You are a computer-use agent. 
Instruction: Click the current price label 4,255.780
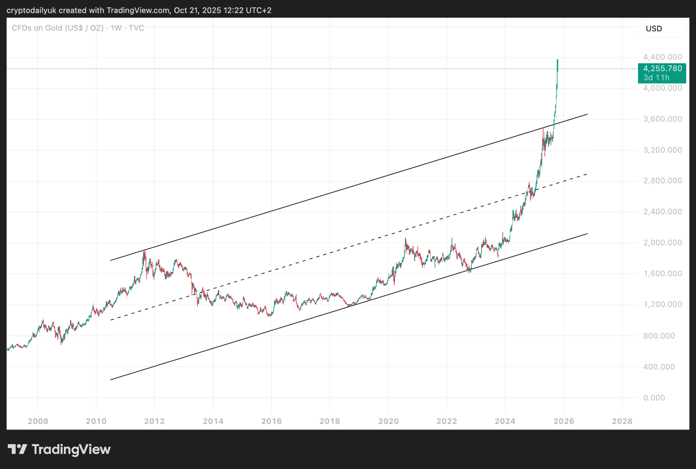point(662,69)
